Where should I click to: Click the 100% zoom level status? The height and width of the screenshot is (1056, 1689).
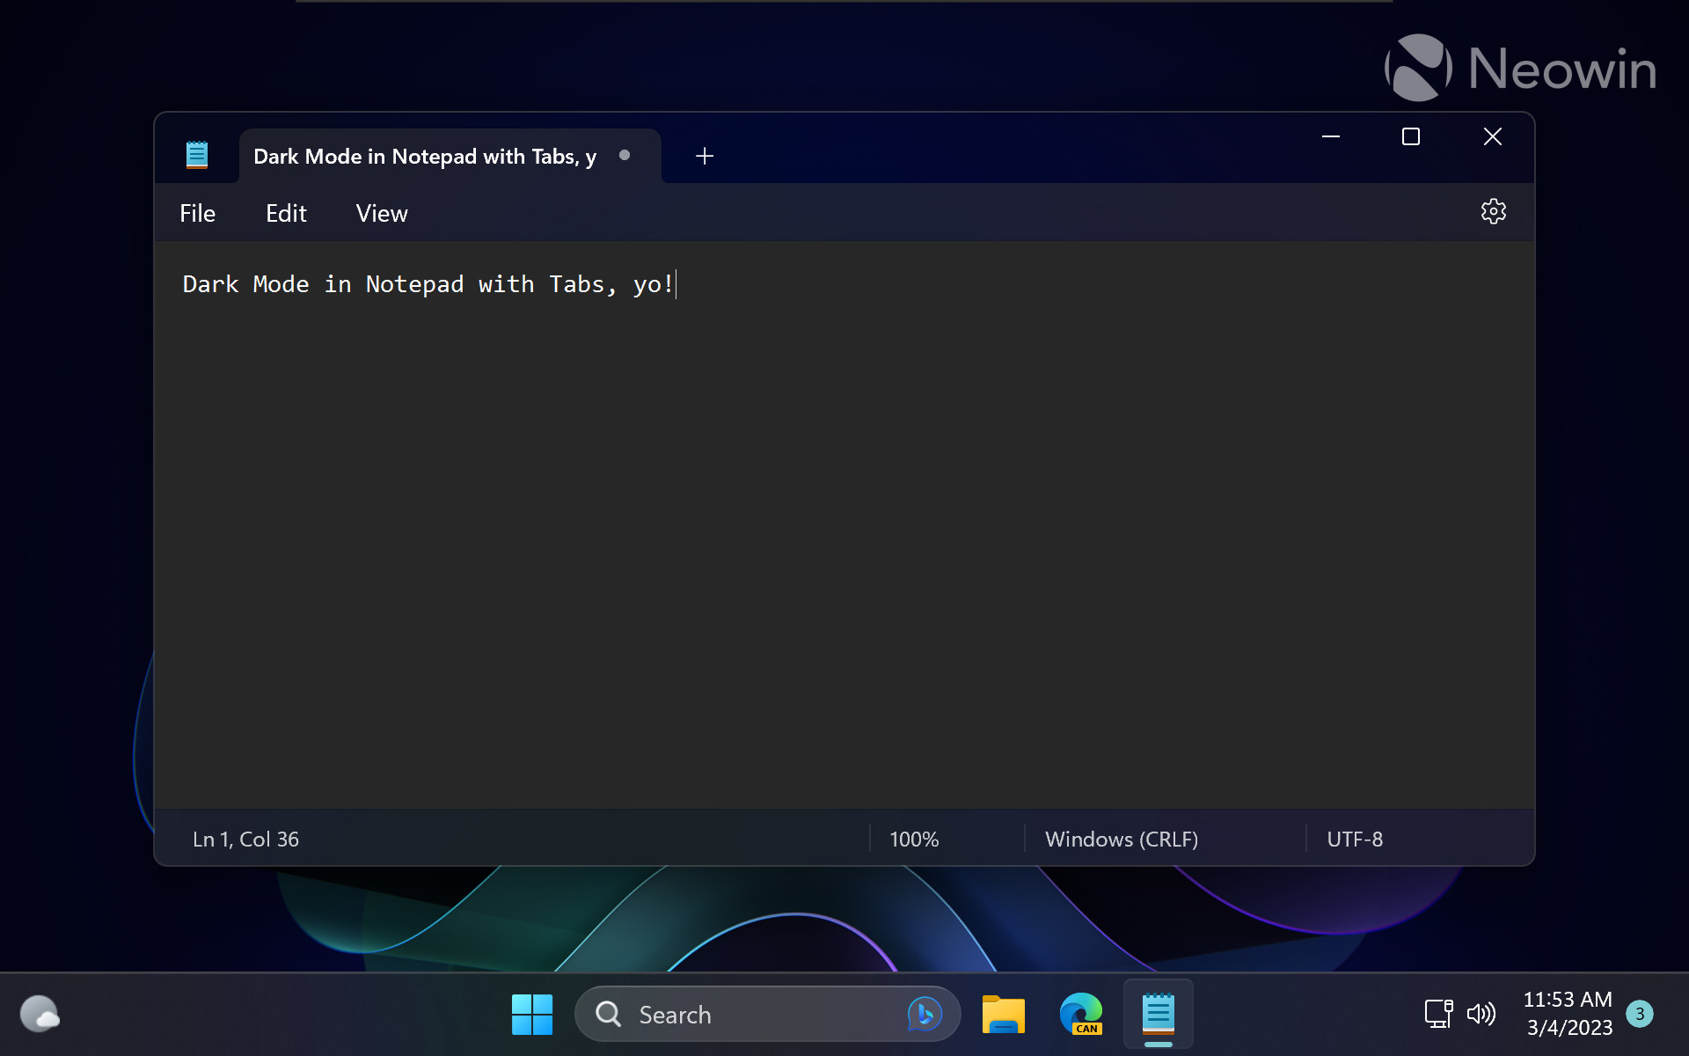pos(914,840)
